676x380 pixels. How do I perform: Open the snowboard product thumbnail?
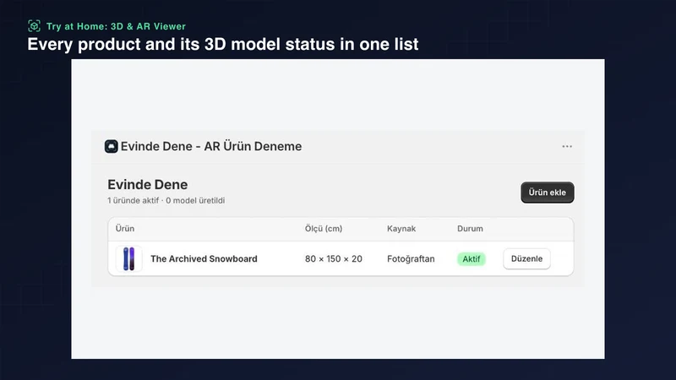[x=129, y=259]
